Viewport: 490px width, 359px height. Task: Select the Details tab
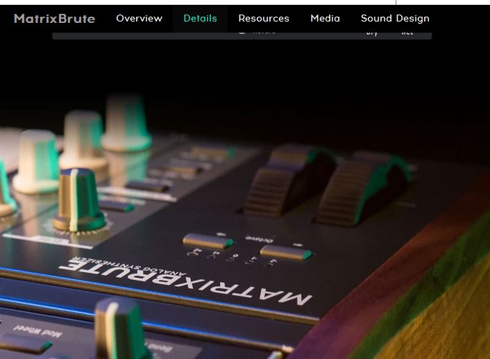click(x=200, y=19)
